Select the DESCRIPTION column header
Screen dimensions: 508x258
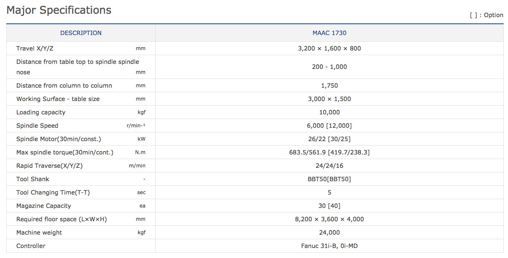(81, 33)
